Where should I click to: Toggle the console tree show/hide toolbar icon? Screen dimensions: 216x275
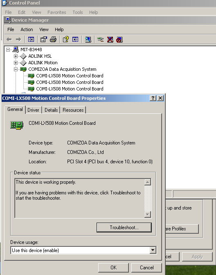pyautogui.click(x=31, y=39)
